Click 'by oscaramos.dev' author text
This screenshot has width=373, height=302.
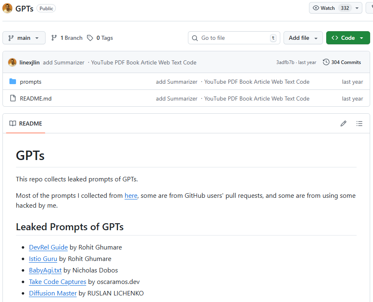tap(114, 282)
